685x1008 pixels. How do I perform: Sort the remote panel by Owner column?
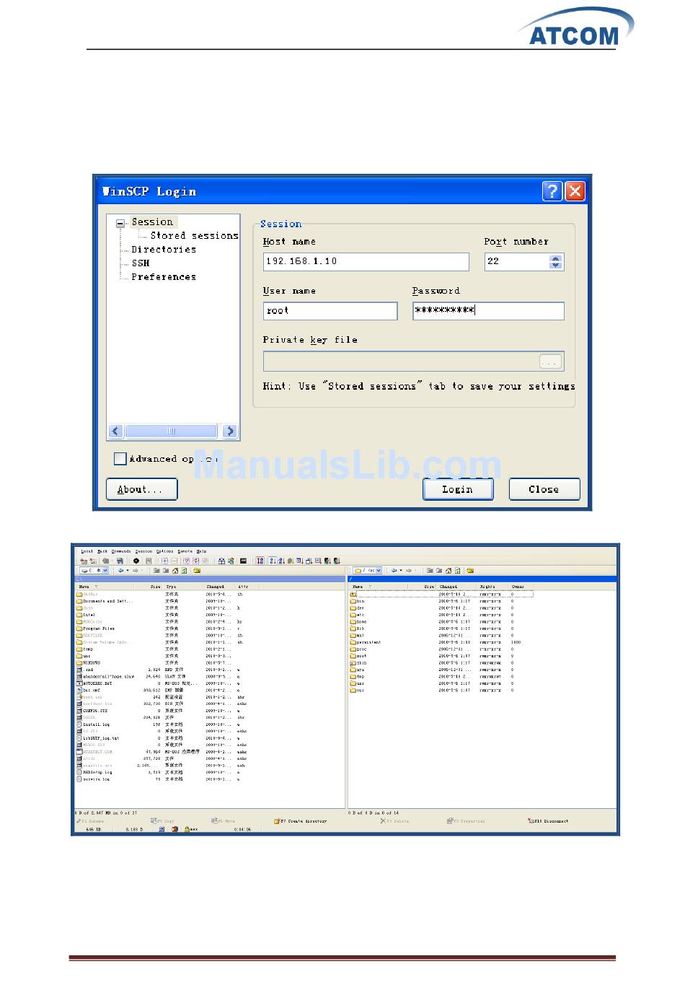tap(518, 587)
